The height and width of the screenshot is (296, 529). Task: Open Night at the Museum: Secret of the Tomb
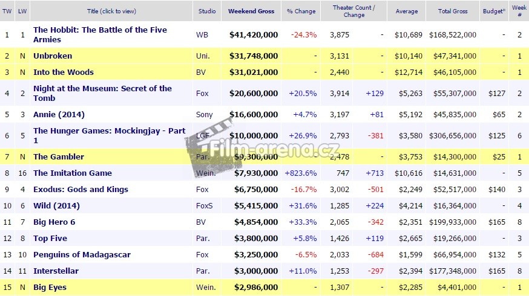click(102, 93)
